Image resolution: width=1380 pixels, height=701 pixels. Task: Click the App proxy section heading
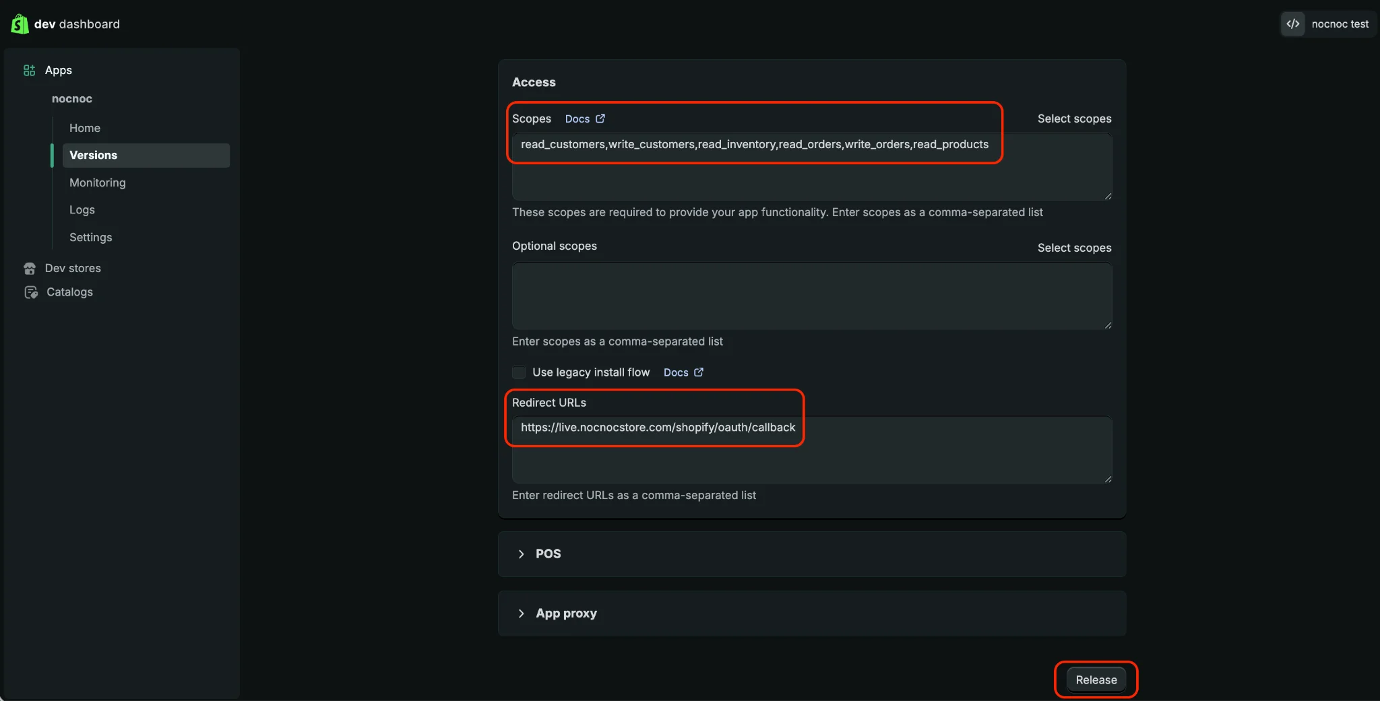point(567,613)
